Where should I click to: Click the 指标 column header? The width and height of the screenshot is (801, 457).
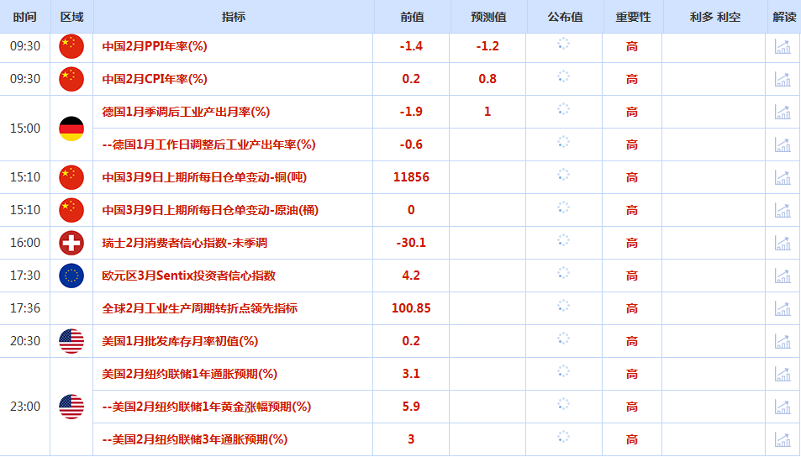[x=234, y=17]
